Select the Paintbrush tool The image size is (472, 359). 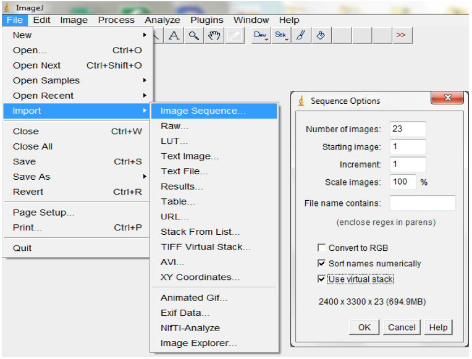click(301, 36)
